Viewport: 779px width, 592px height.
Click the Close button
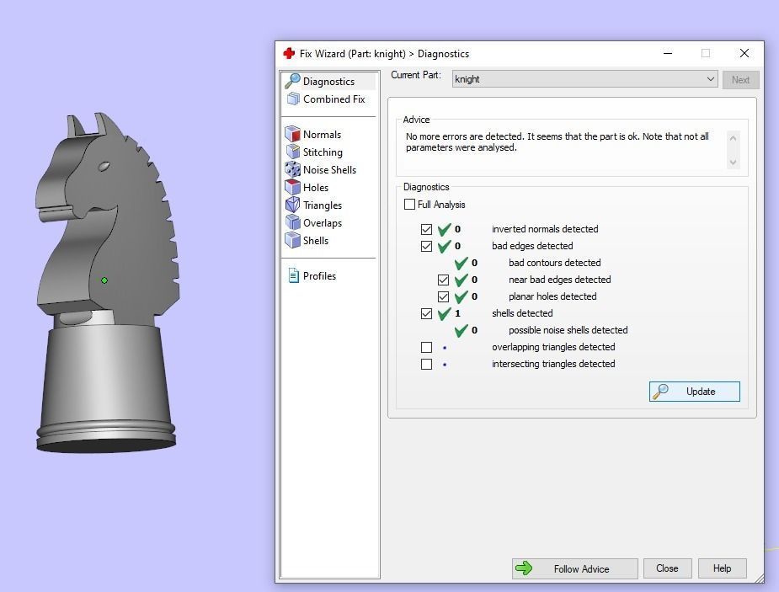(667, 568)
